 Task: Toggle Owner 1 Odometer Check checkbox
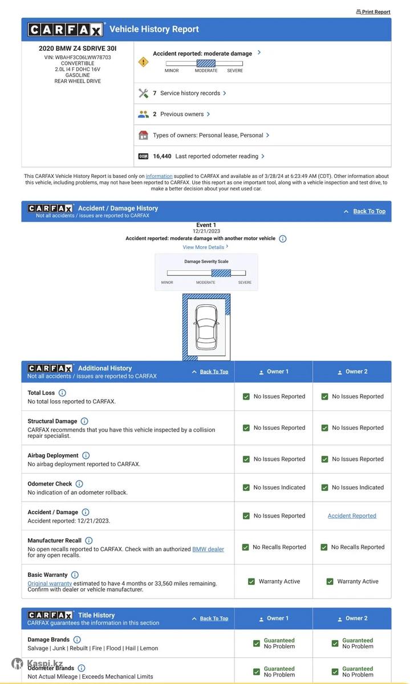(246, 487)
